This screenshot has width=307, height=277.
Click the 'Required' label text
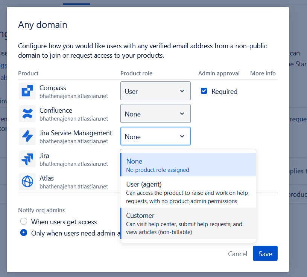pos(224,92)
